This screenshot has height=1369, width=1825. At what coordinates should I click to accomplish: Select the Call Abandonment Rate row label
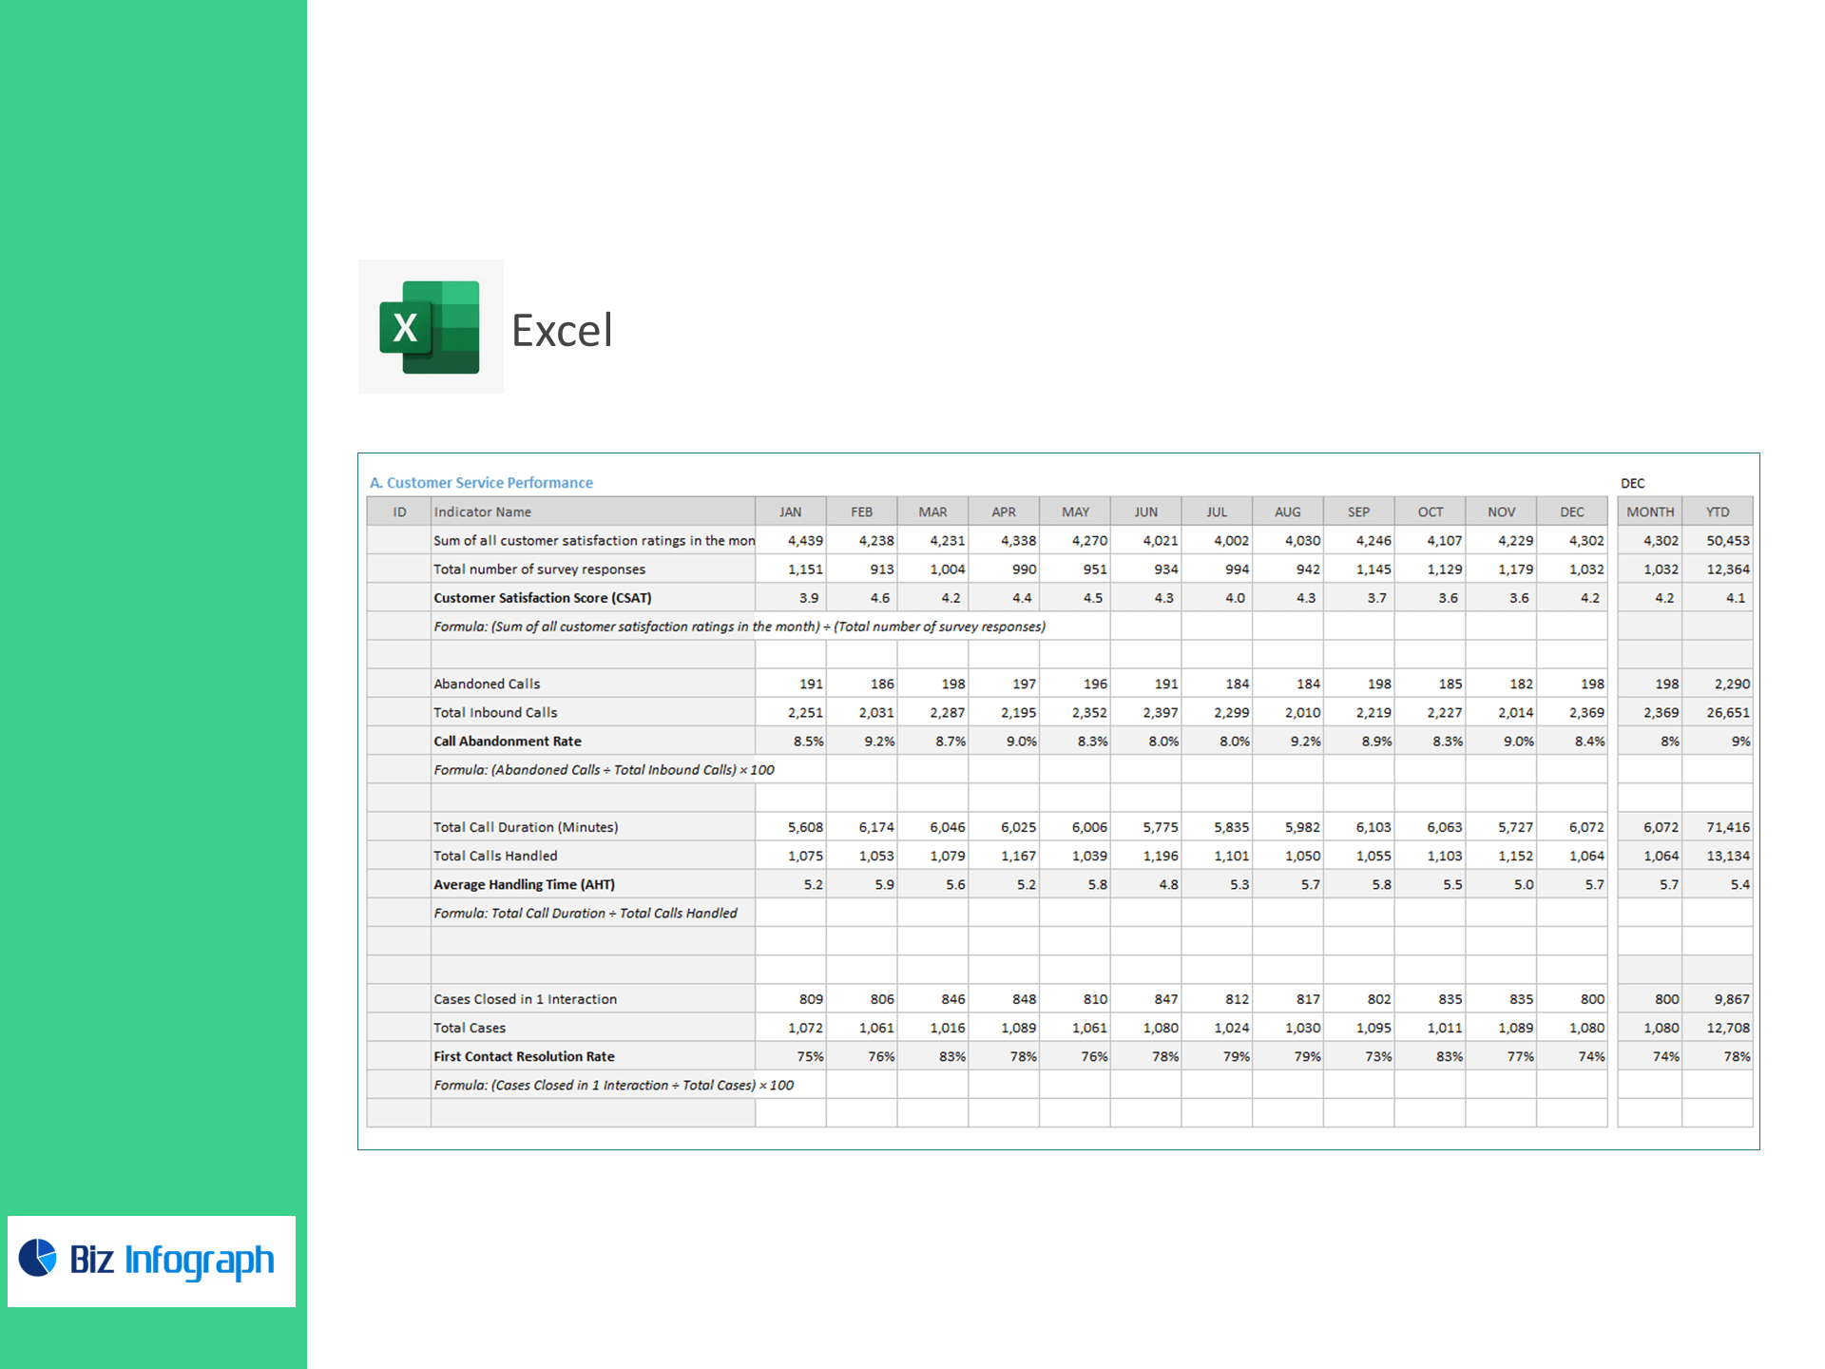pos(508,742)
